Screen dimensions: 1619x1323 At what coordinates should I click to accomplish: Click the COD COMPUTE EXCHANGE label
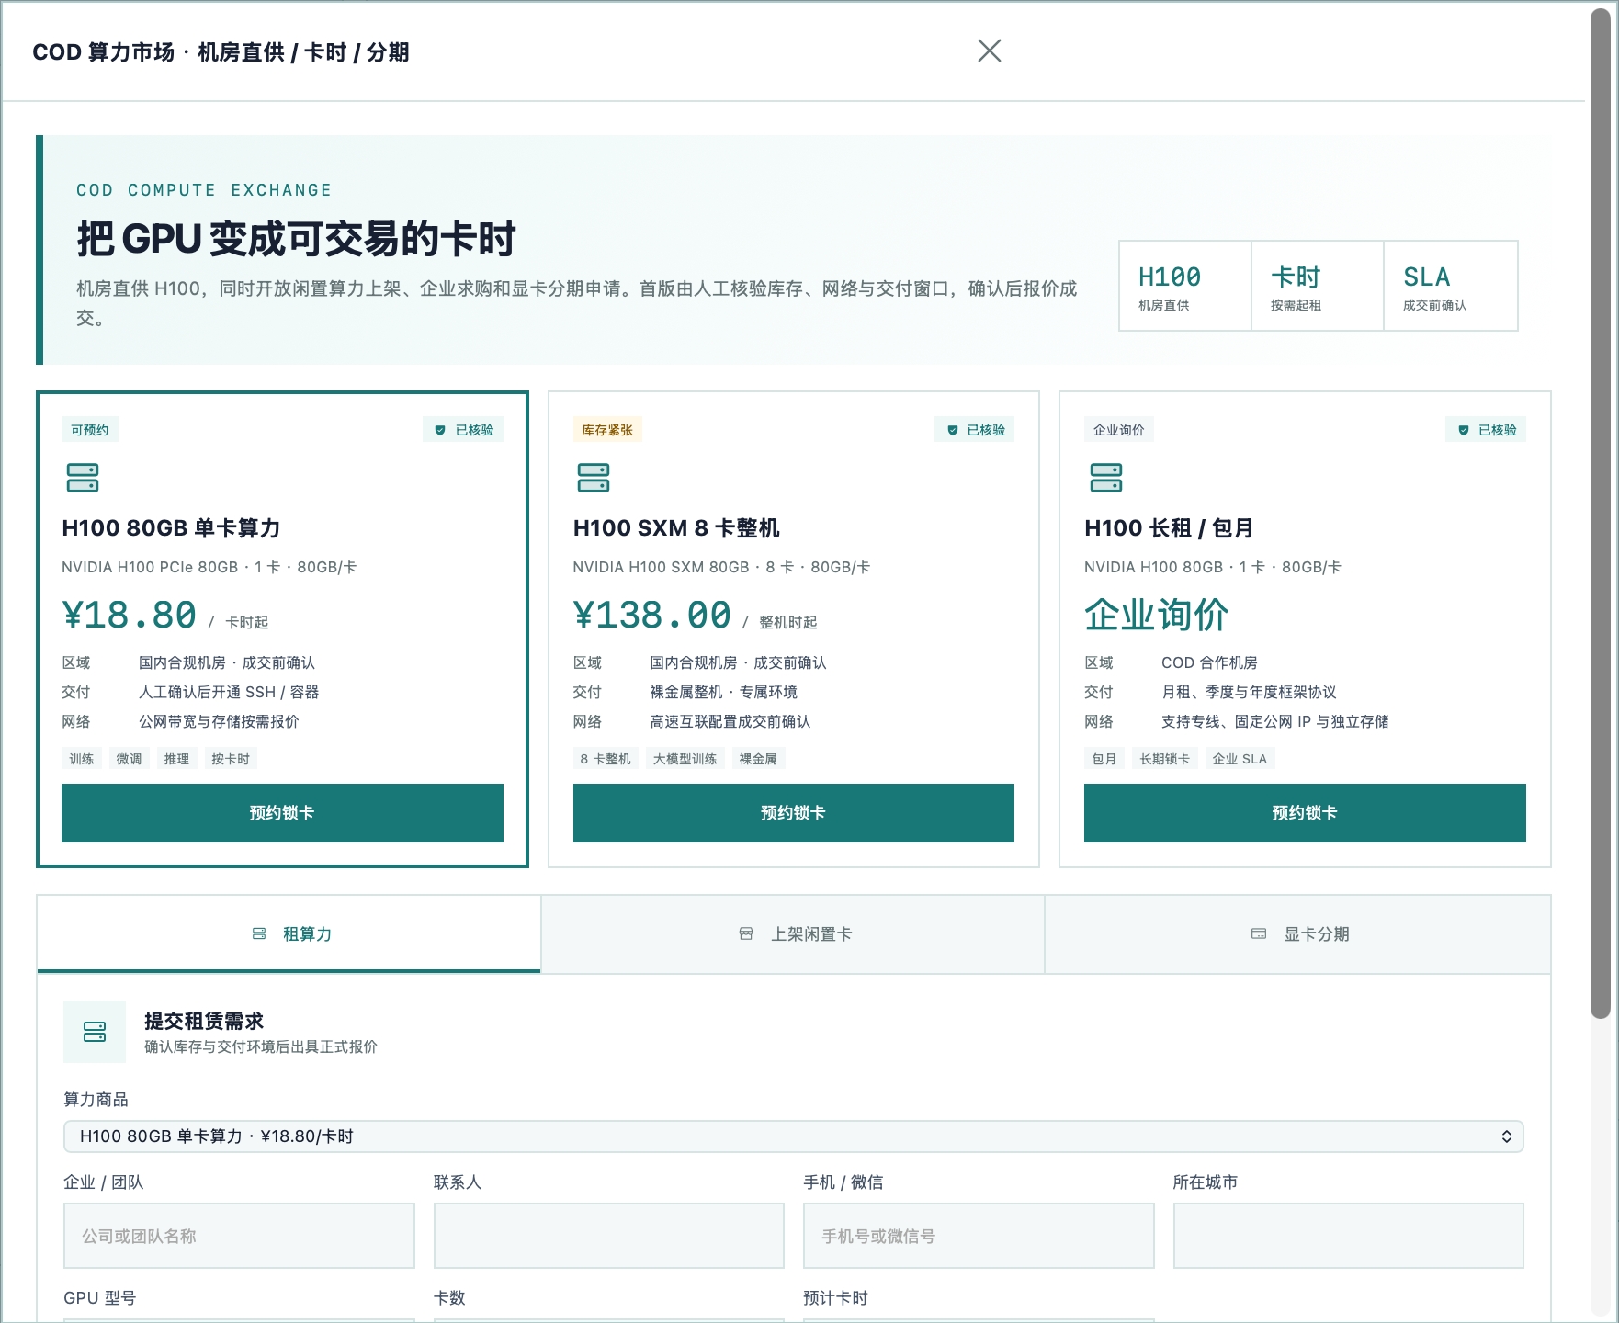[x=204, y=190]
